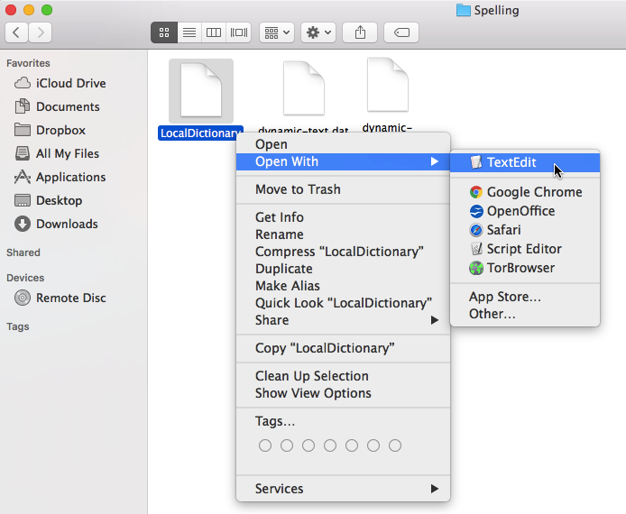Pick the first tag color circle
The image size is (626, 514).
265,445
